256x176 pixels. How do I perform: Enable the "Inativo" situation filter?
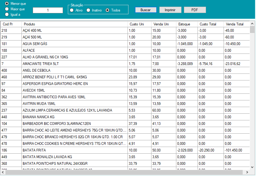click(x=88, y=10)
